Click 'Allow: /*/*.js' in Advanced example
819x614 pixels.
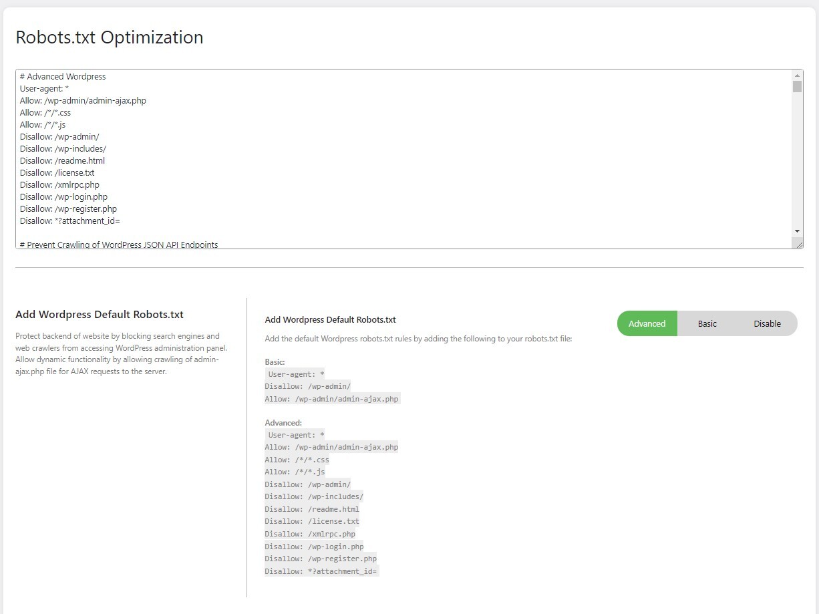[x=295, y=472]
